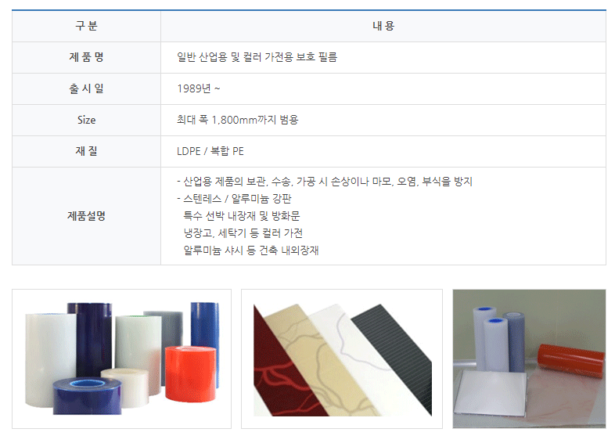Select the 제품명 row label

tap(86, 57)
